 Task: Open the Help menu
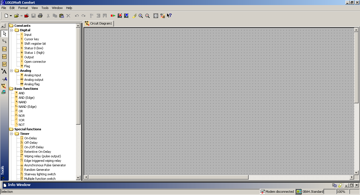tap(69, 8)
